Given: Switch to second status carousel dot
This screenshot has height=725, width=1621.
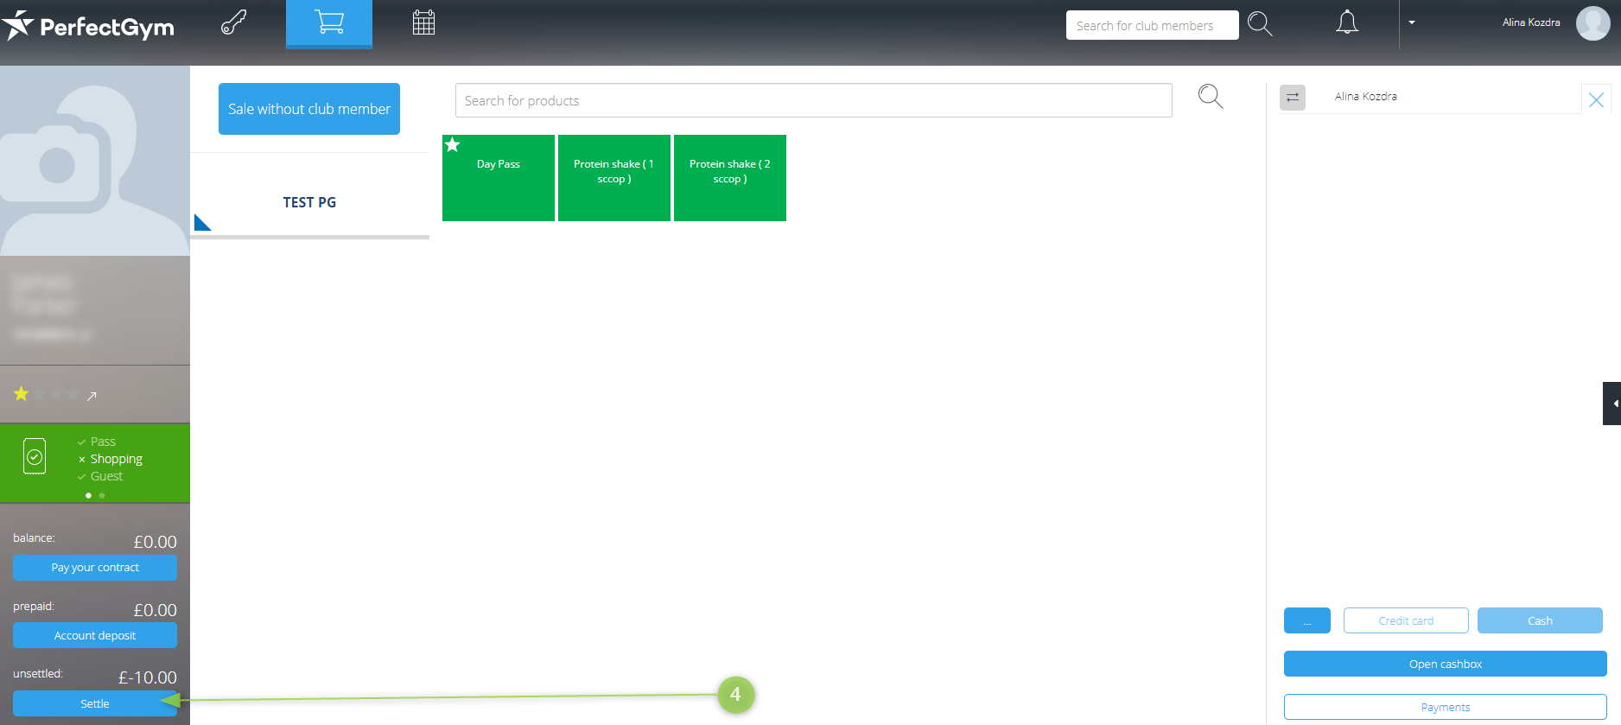Looking at the screenshot, I should (x=102, y=495).
